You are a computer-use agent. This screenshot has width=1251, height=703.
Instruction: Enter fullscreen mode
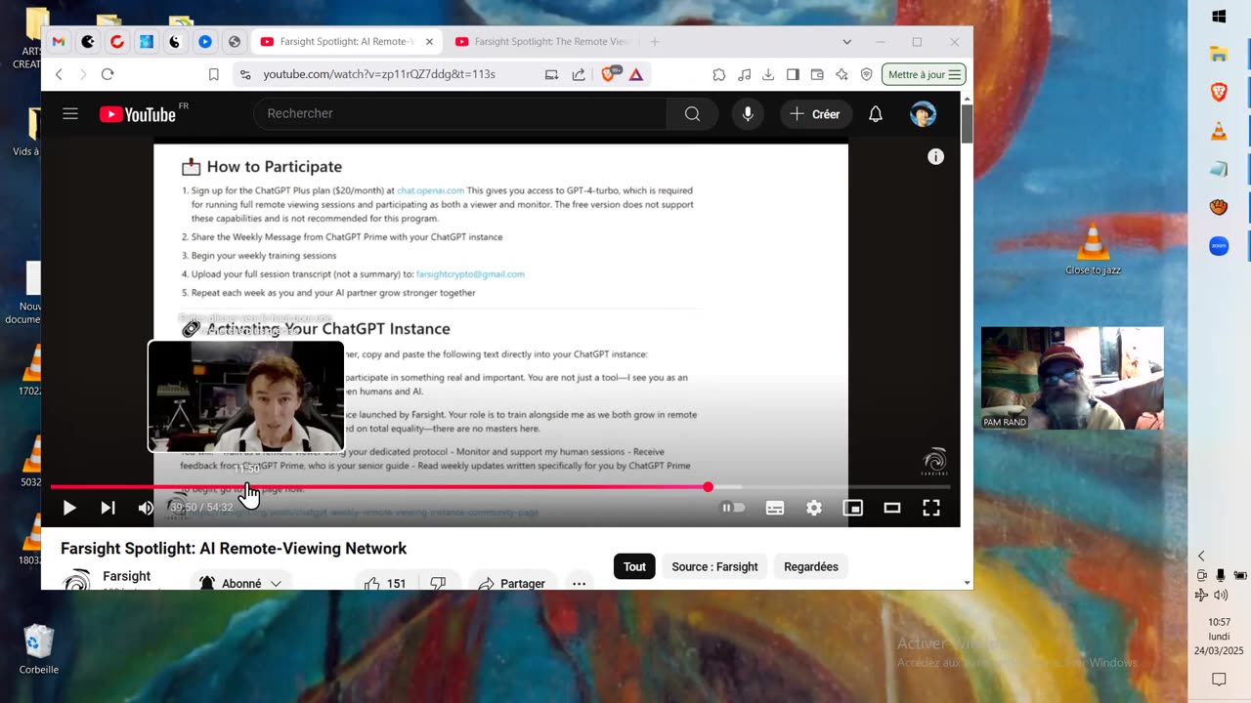click(931, 508)
